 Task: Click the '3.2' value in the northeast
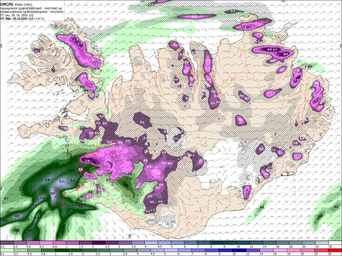270,50
